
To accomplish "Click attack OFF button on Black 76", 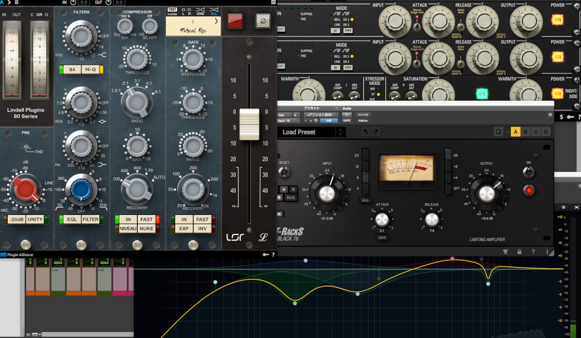I will (x=382, y=237).
